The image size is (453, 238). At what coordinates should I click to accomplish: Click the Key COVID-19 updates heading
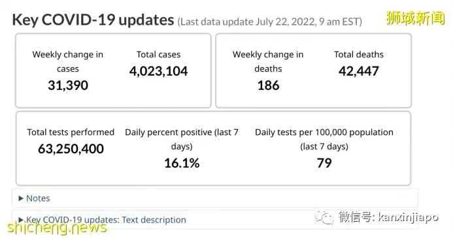pyautogui.click(x=93, y=20)
